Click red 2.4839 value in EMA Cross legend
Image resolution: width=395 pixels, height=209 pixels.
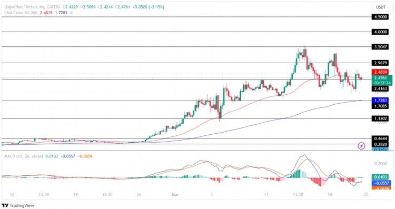point(46,13)
